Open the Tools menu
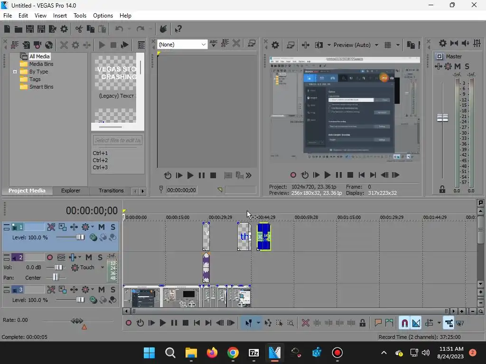The height and width of the screenshot is (364, 486). tap(80, 16)
